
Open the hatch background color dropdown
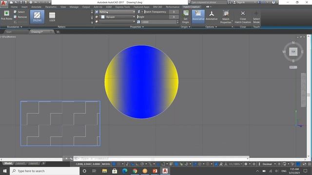[x=117, y=21]
